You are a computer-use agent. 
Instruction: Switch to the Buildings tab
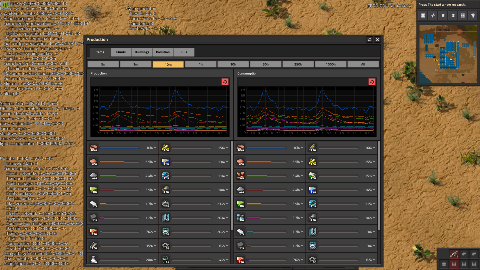142,52
